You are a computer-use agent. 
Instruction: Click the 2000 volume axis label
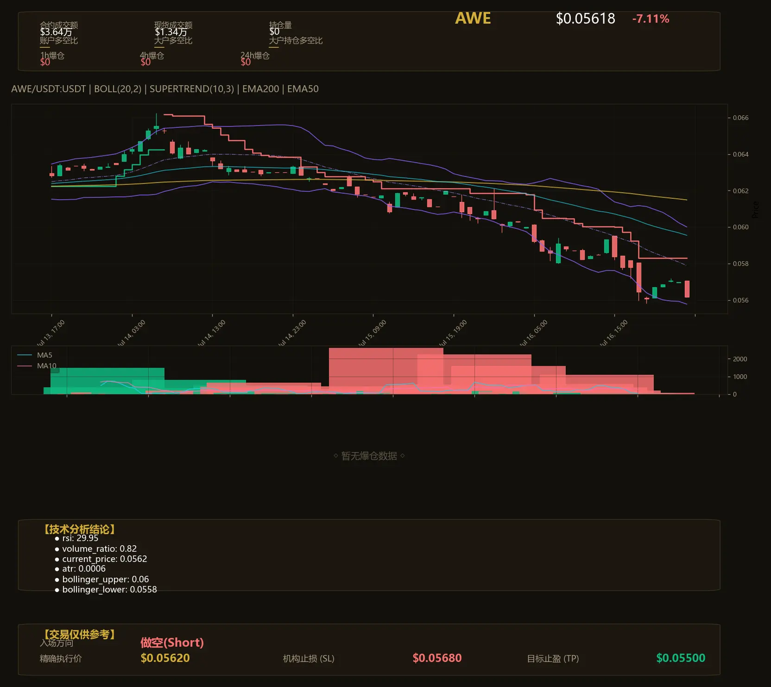pyautogui.click(x=740, y=359)
